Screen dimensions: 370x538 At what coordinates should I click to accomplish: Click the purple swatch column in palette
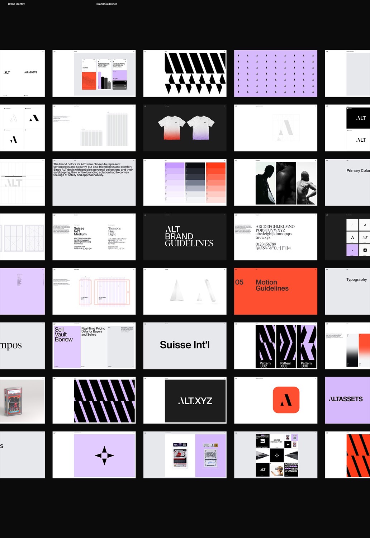click(174, 183)
